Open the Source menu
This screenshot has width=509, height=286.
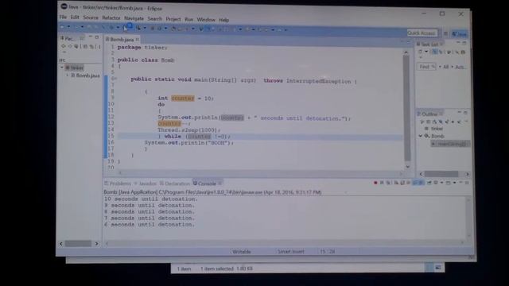pyautogui.click(x=90, y=17)
